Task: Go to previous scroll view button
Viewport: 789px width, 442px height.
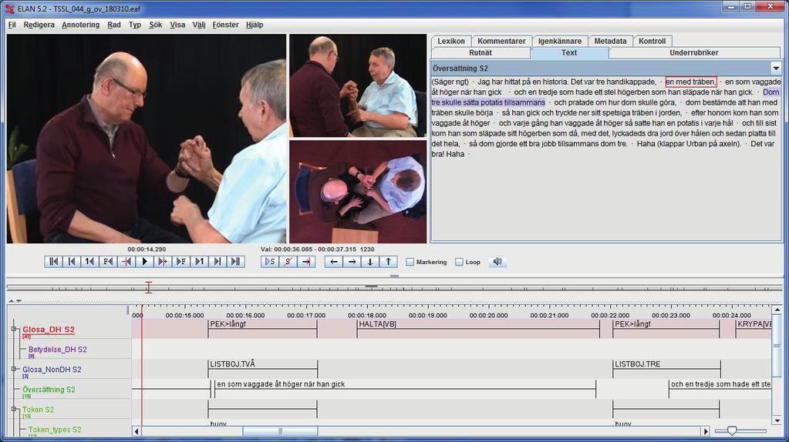Action: (72, 262)
